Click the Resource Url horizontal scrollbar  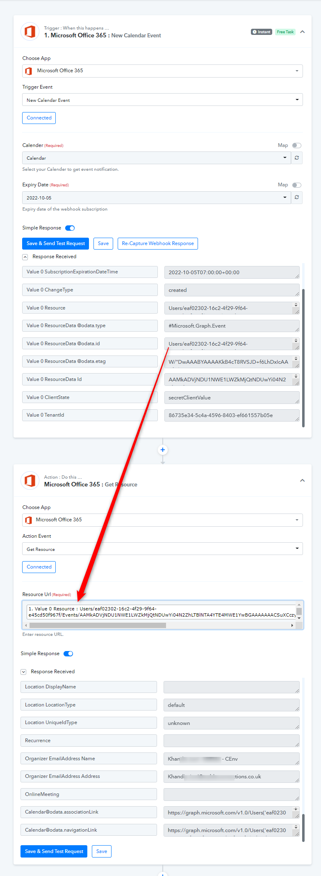pos(98,625)
